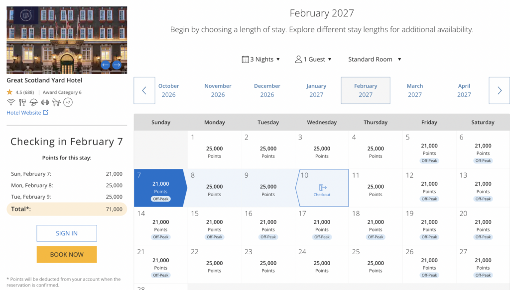Viewport: 510px width, 290px height.
Task: Click the fitness dumbbell amenity icon
Action: point(45,102)
